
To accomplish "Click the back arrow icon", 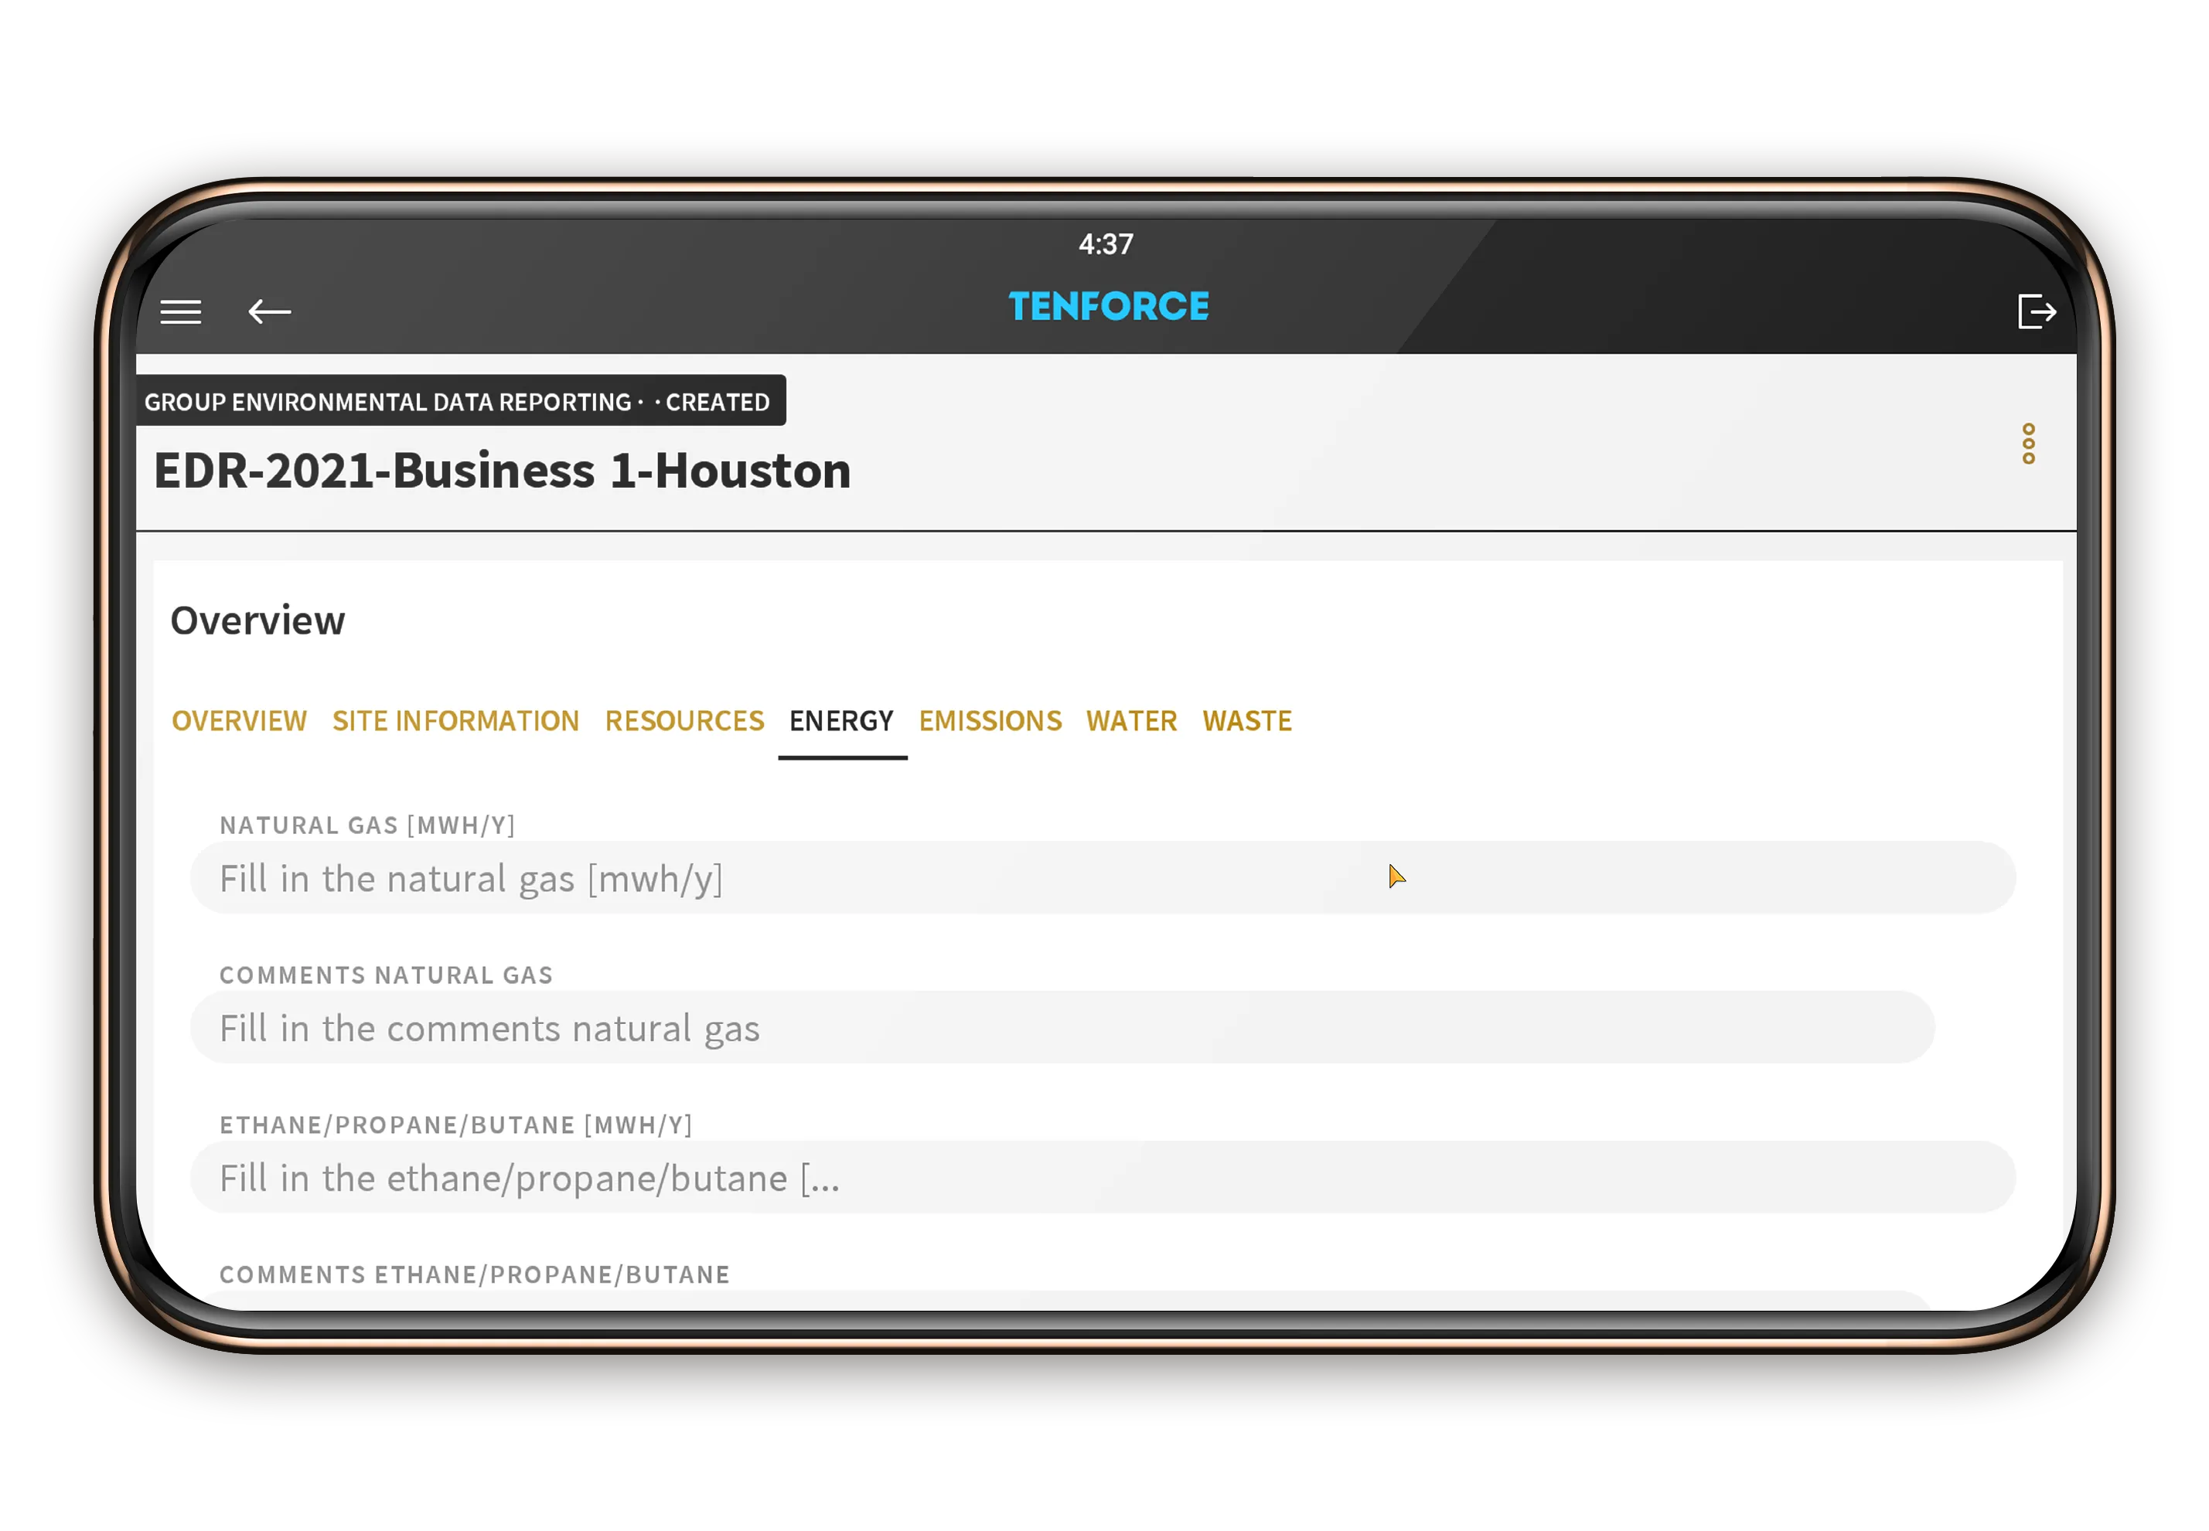I will [270, 311].
